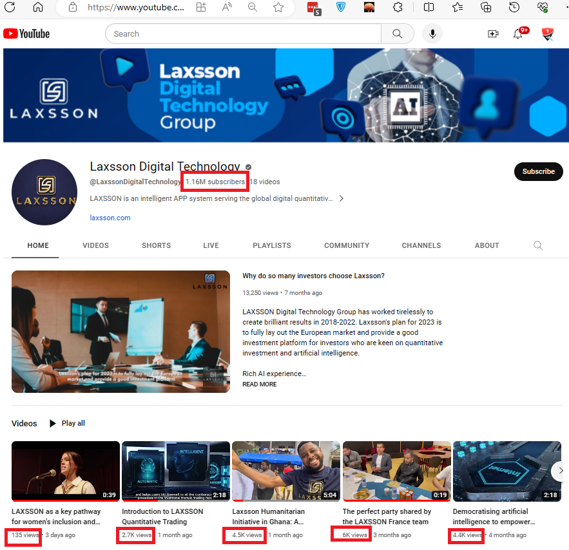Screen dimensions: 569x550
Task: Start voice search with the microphone
Action: click(432, 33)
